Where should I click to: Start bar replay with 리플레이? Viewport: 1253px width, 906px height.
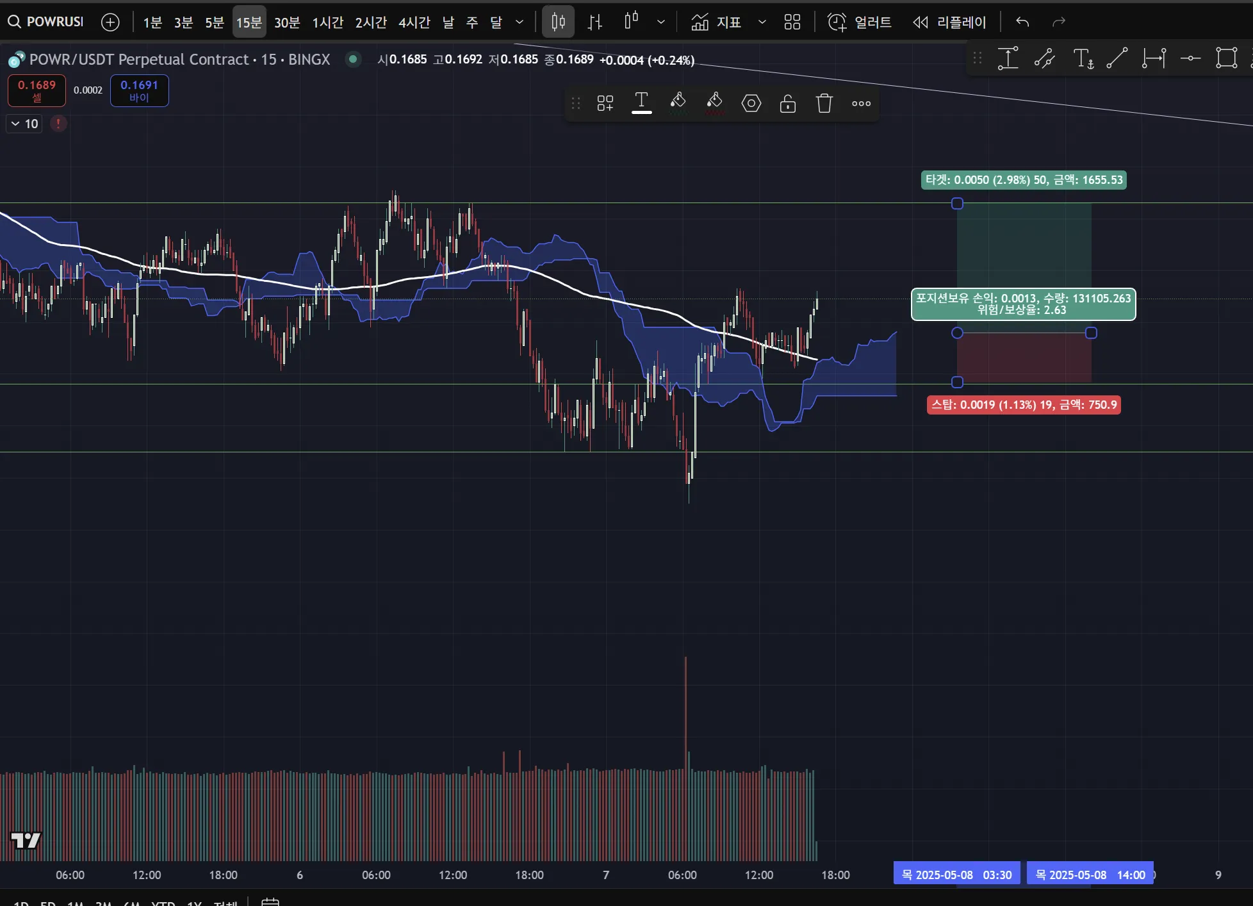(949, 22)
